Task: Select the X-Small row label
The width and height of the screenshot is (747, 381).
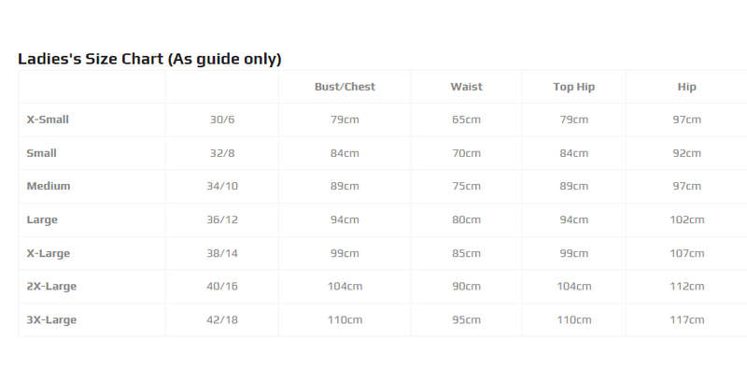Action: 48,120
